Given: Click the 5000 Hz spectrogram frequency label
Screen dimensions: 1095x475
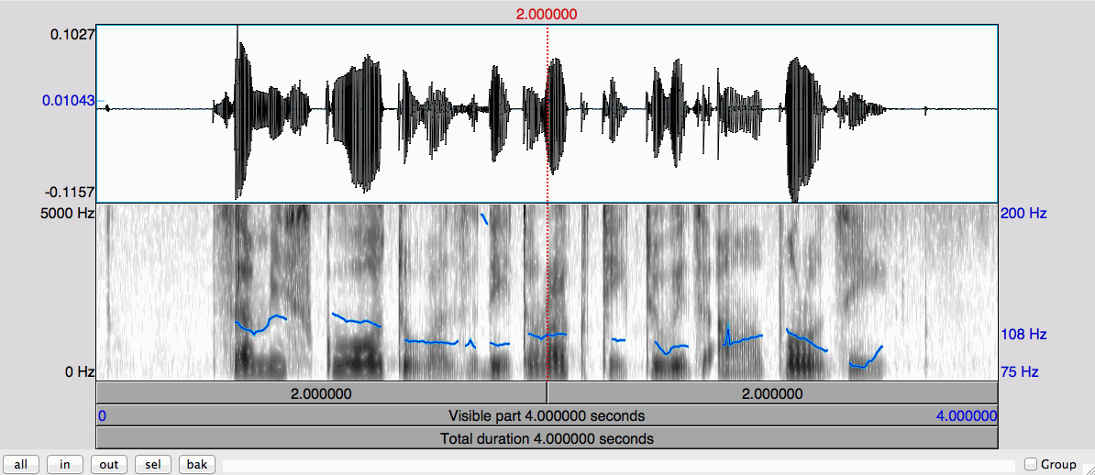Looking at the screenshot, I should coord(70,214).
